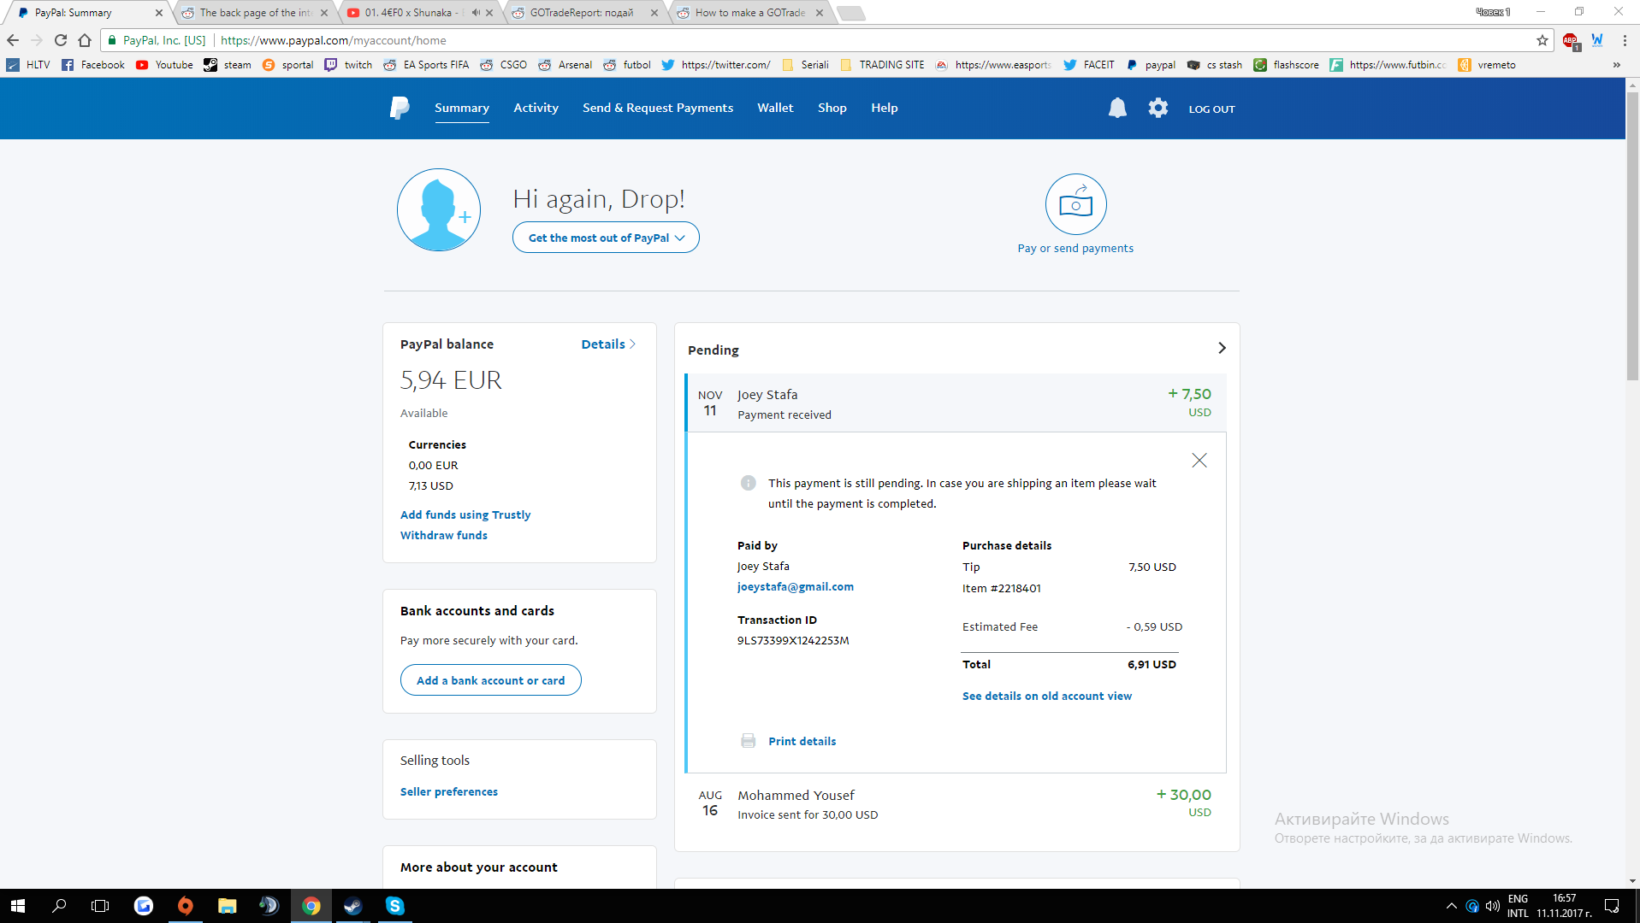Open the TRADING SITE bookmark folder

(883, 65)
